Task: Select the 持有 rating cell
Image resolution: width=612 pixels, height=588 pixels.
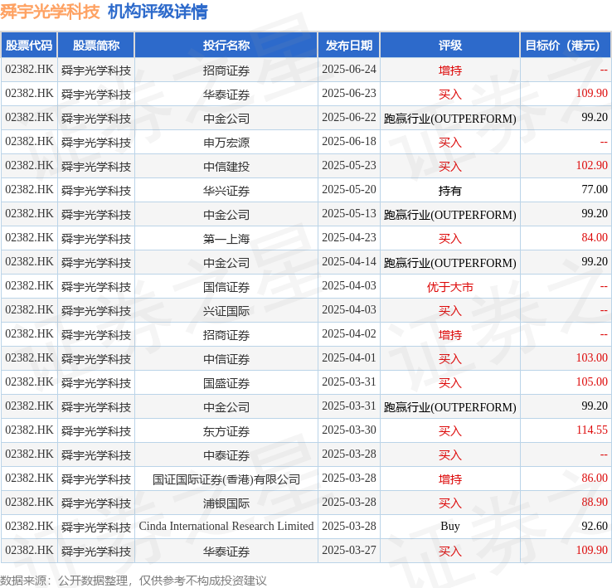Action: (450, 191)
